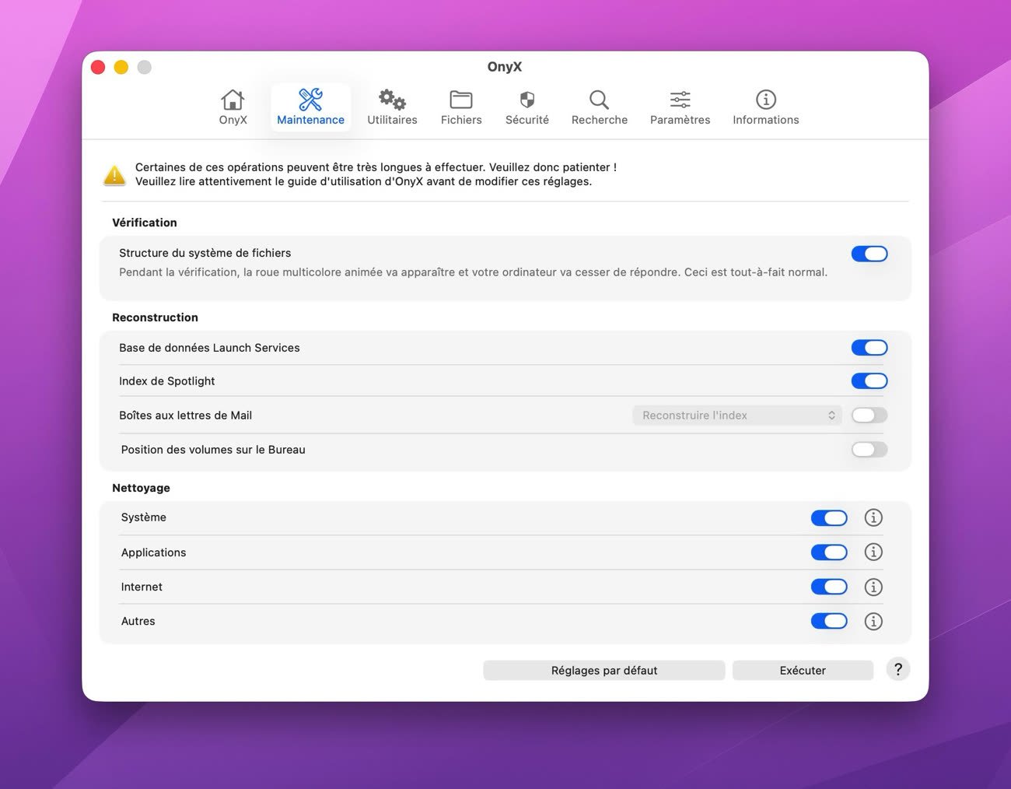This screenshot has width=1011, height=789.
Task: Open the Sécurité shield icon
Action: point(527,100)
